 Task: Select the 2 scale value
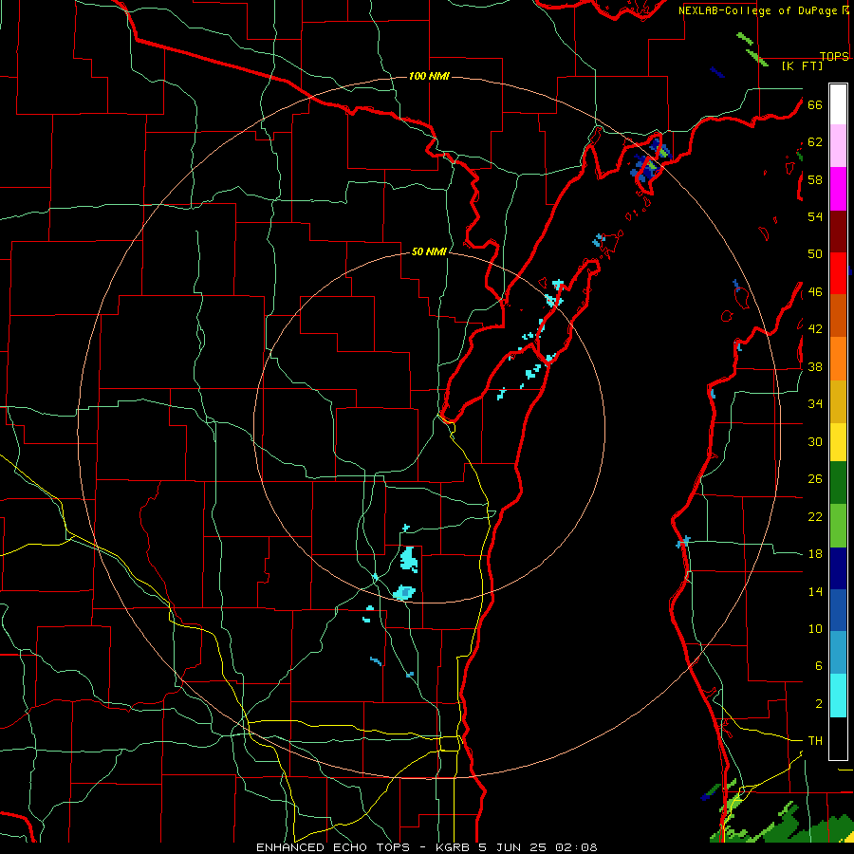point(818,704)
